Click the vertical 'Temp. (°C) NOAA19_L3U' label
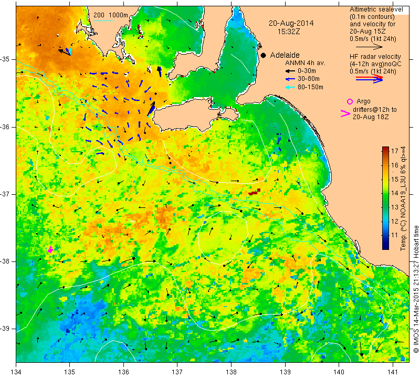The width and height of the screenshot is (420, 378). point(403,198)
